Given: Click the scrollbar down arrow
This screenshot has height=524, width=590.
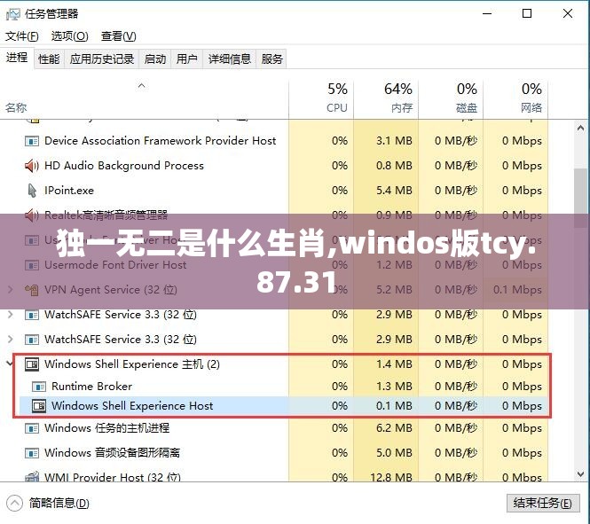Looking at the screenshot, I should pos(580,474).
